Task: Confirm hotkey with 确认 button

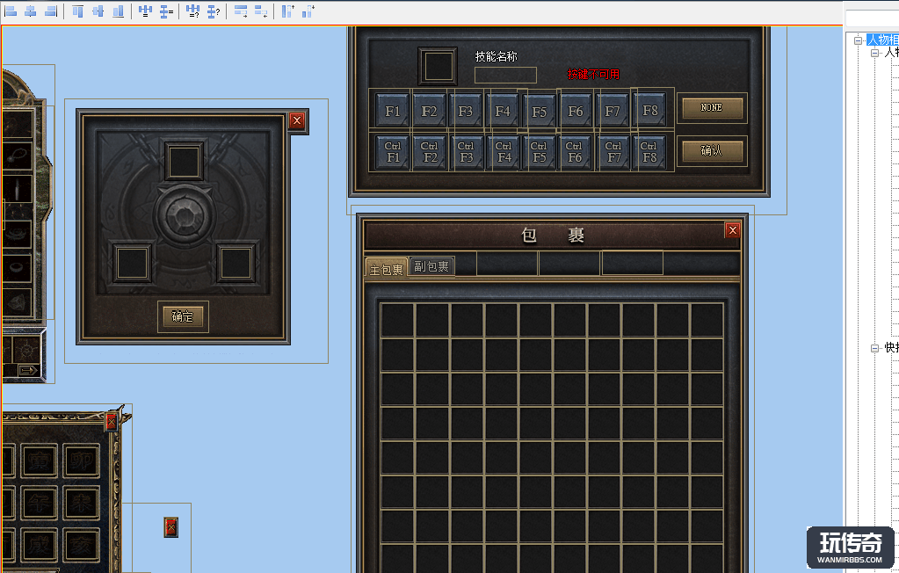Action: coord(712,151)
